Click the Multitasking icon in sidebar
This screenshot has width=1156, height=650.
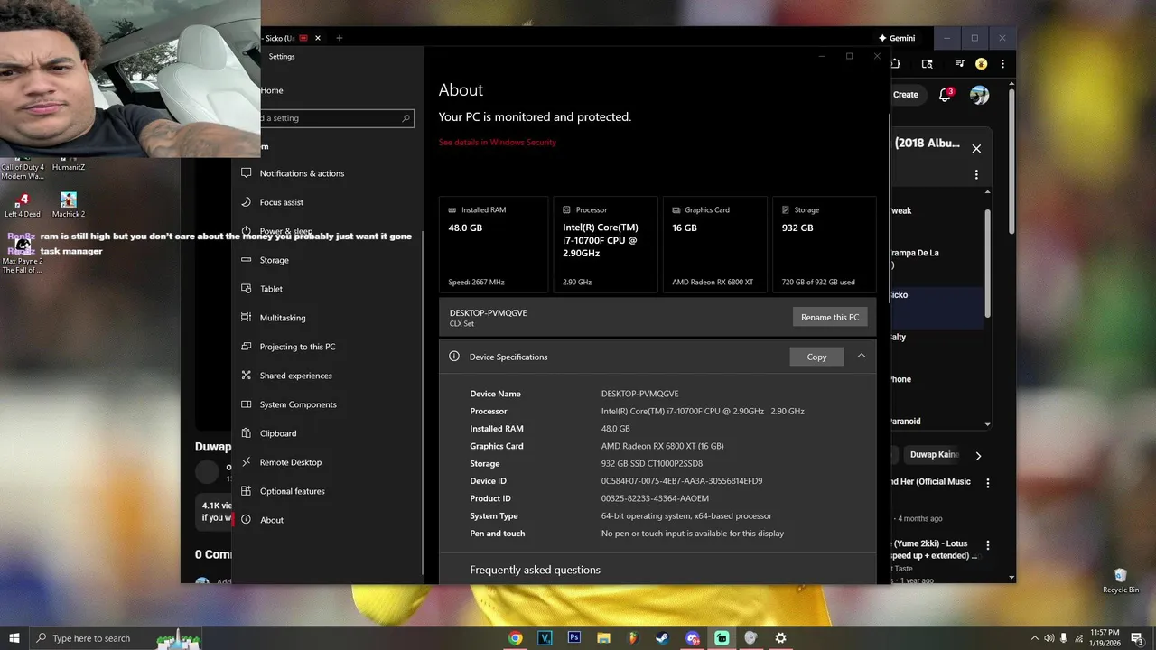(x=246, y=318)
